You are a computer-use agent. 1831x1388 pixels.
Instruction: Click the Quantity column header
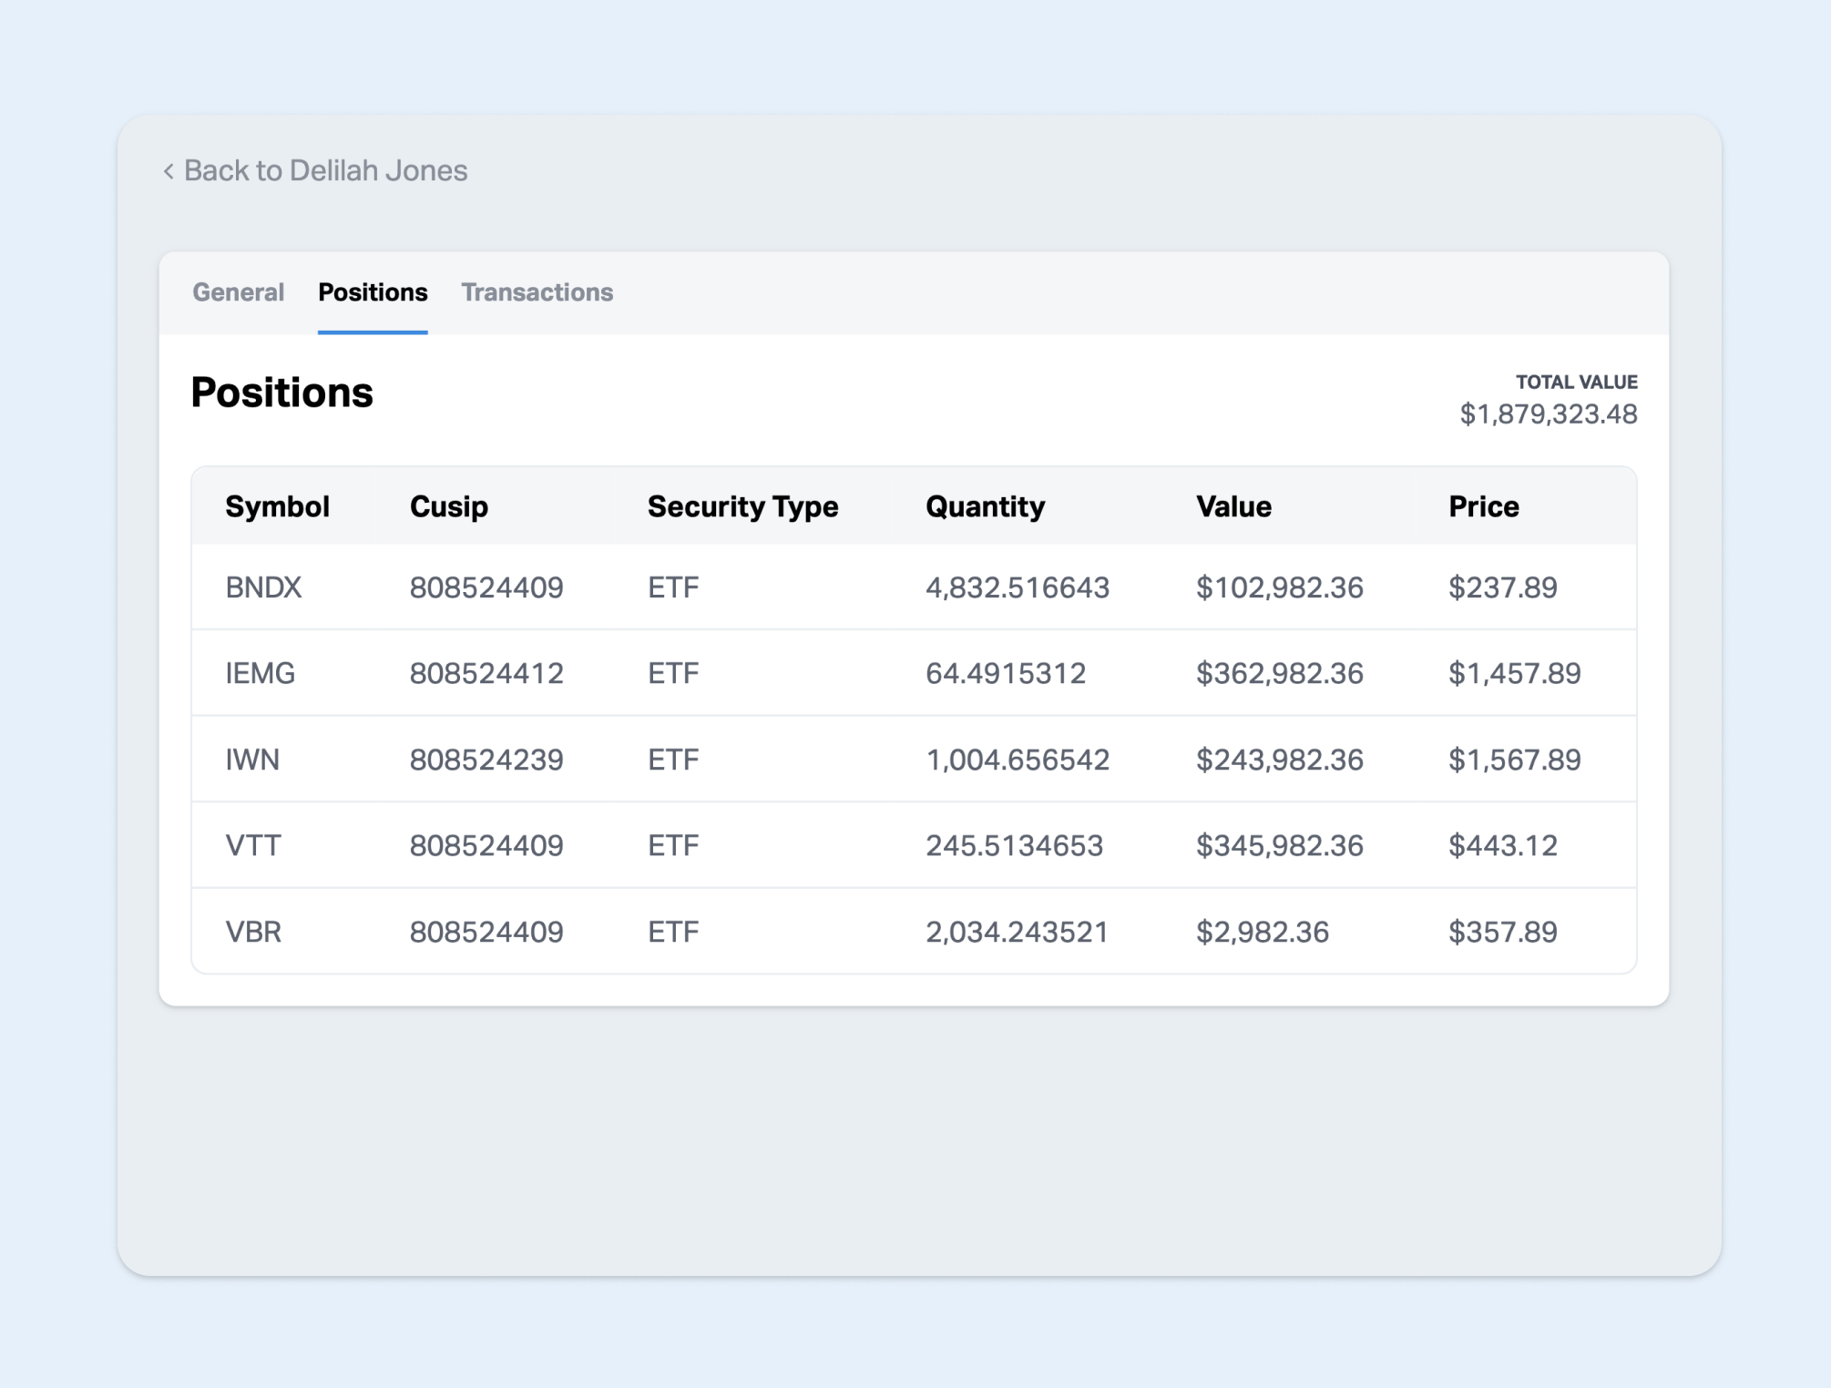click(x=985, y=506)
